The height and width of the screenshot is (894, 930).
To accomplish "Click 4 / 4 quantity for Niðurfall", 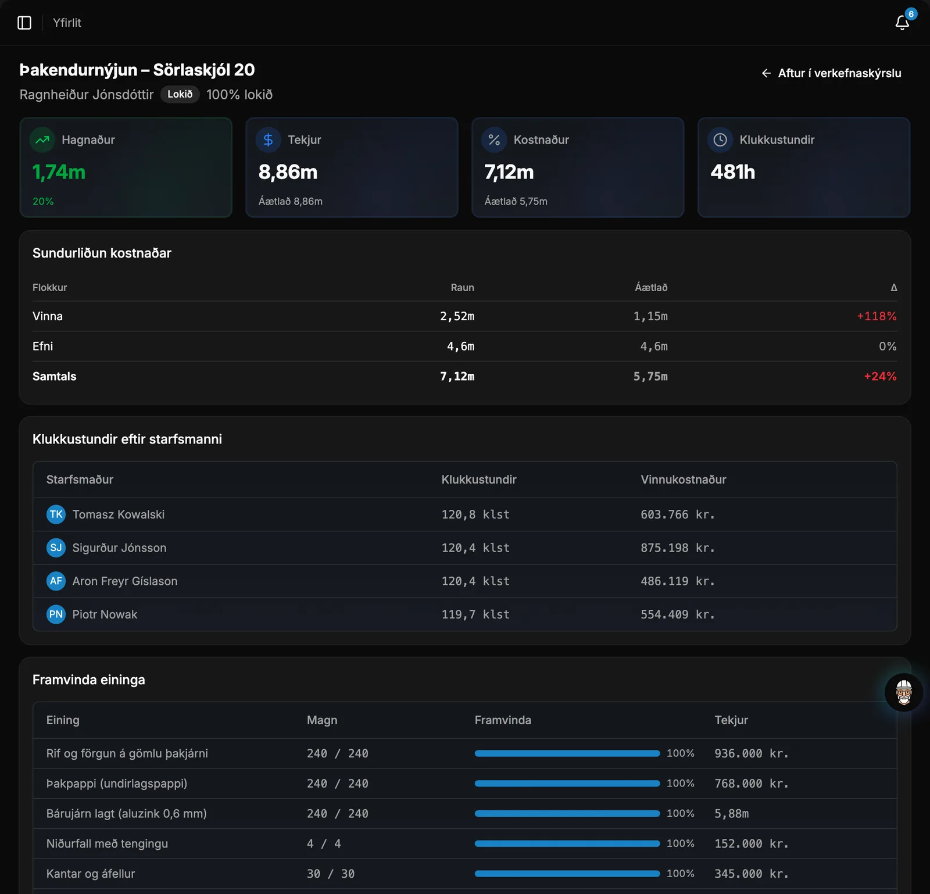I will [x=324, y=843].
